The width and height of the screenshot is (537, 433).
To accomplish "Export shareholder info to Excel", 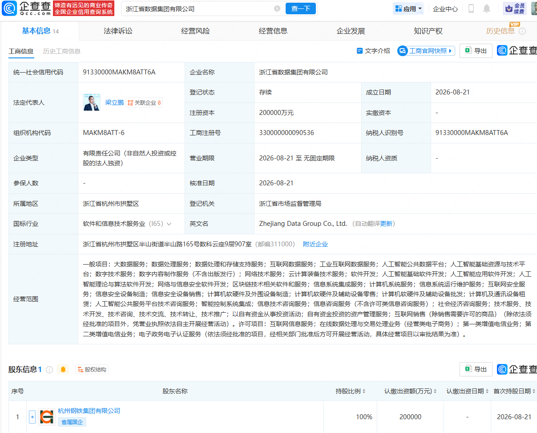I will pyautogui.click(x=476, y=369).
